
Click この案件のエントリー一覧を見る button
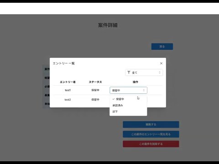tap(151, 134)
